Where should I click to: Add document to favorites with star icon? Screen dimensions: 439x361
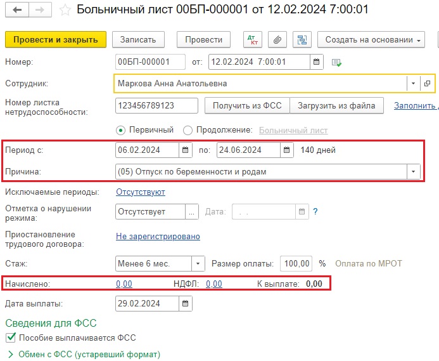65,10
